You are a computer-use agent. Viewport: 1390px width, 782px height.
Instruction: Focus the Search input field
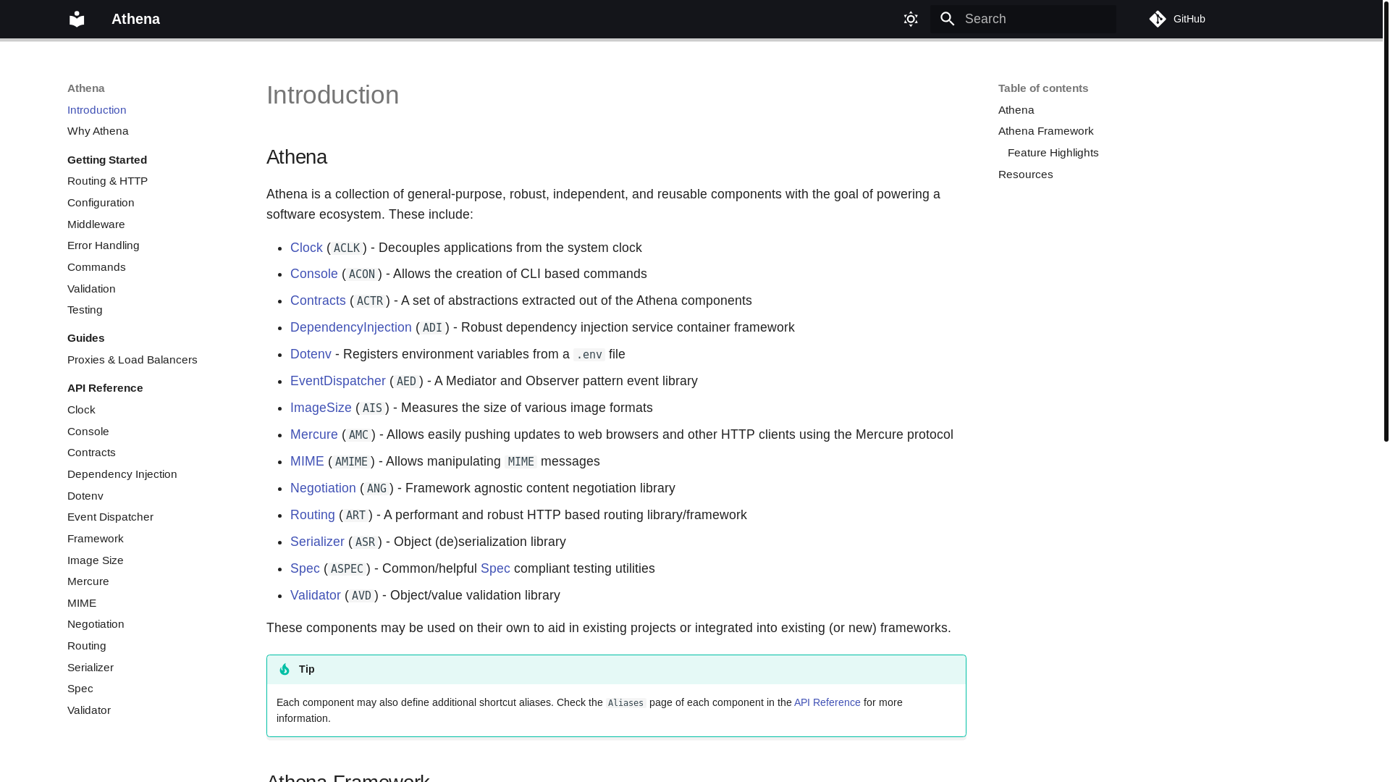click(x=1023, y=19)
